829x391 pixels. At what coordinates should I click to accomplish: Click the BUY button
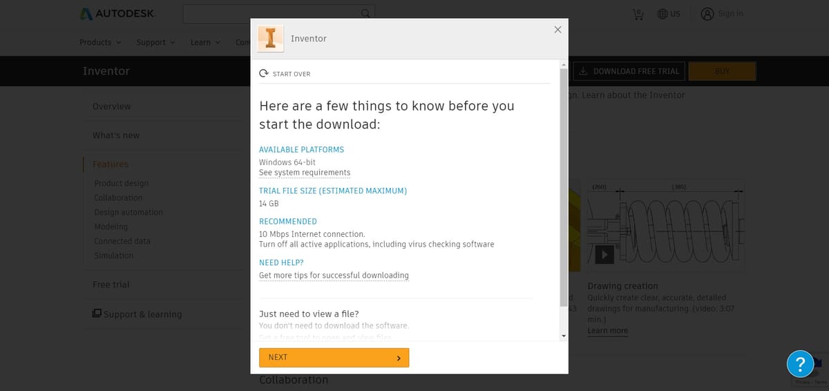pos(722,71)
